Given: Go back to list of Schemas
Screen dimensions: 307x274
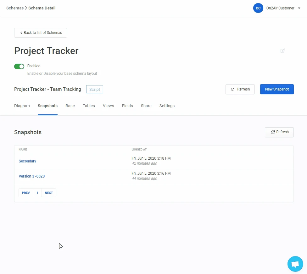Looking at the screenshot, I should point(41,33).
